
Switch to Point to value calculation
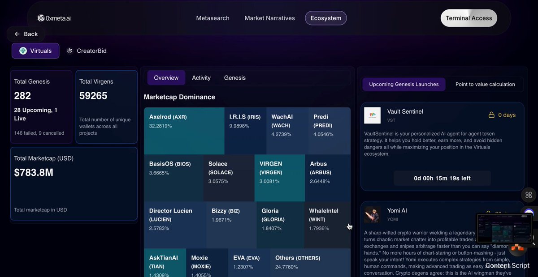(485, 84)
